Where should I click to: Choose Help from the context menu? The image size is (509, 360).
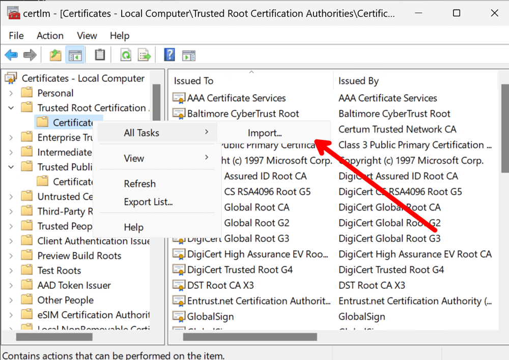click(157, 227)
